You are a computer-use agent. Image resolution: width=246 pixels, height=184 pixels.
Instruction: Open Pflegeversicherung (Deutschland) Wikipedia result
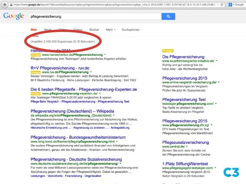pyautogui.click(x=72, y=111)
